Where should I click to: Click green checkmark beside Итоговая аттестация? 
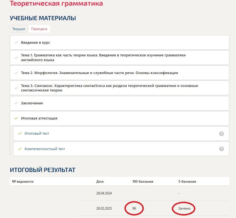pyautogui.click(x=16, y=118)
